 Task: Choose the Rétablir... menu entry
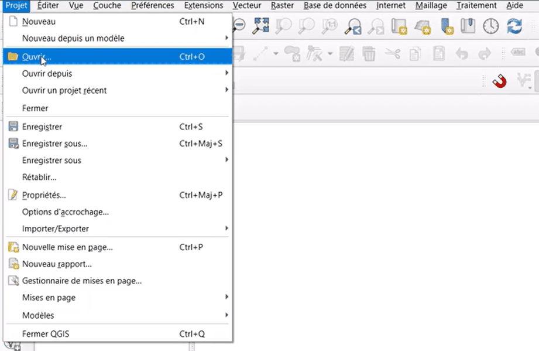[x=118, y=177]
